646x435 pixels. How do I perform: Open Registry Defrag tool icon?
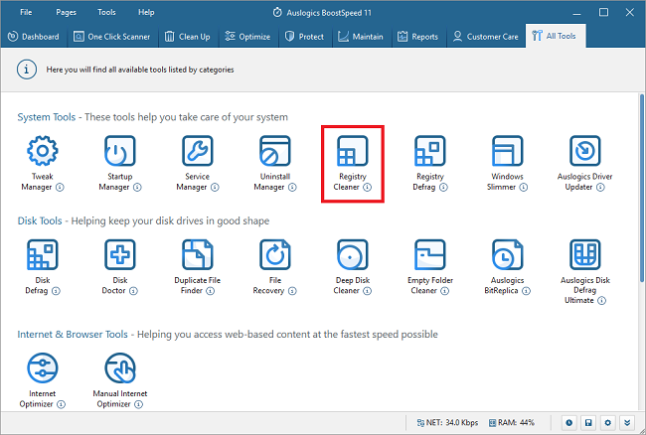[429, 151]
